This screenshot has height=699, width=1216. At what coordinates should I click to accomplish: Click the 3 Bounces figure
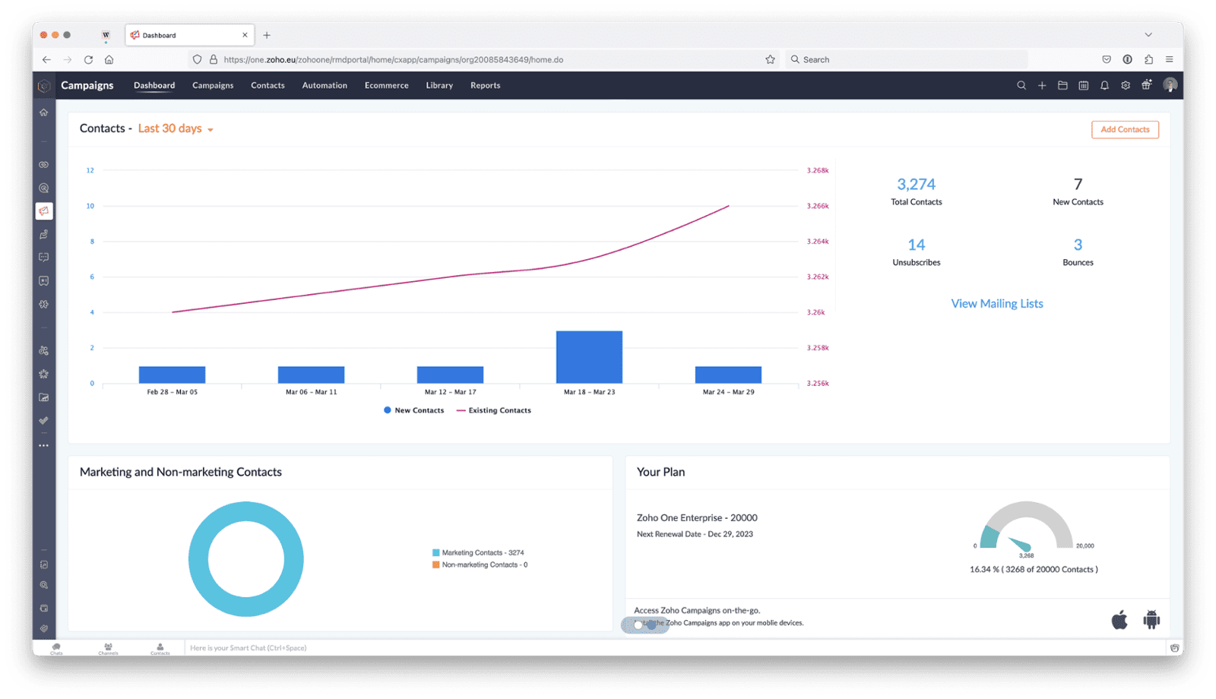(1078, 245)
